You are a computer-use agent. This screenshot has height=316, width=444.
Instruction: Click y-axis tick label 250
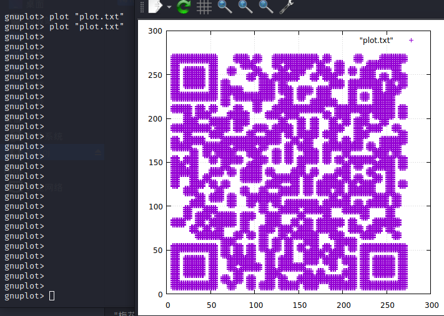coord(155,75)
